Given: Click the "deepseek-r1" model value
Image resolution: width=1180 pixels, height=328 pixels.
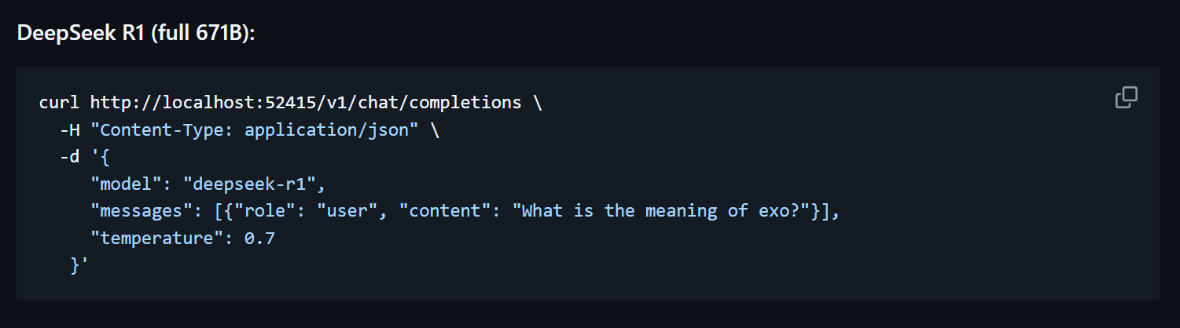Looking at the screenshot, I should 254,184.
